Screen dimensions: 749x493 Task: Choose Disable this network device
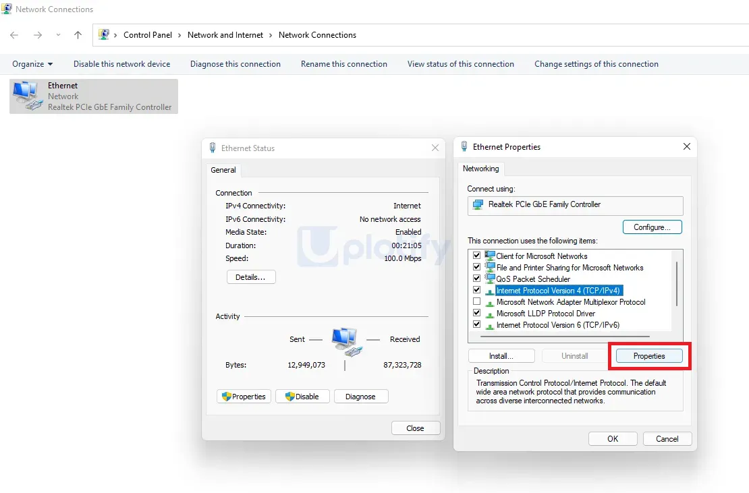(122, 64)
